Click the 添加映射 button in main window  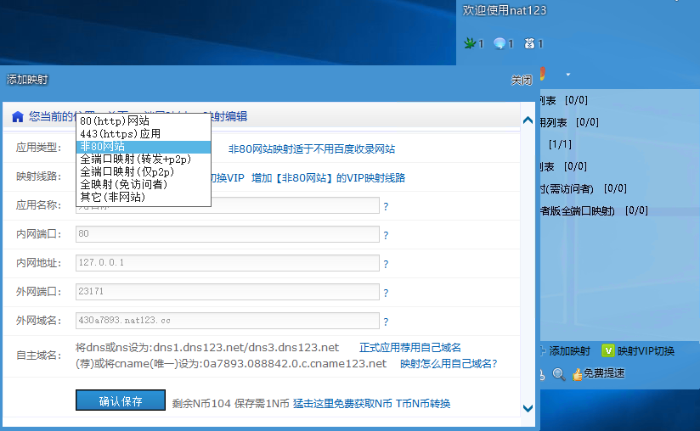pyautogui.click(x=569, y=350)
